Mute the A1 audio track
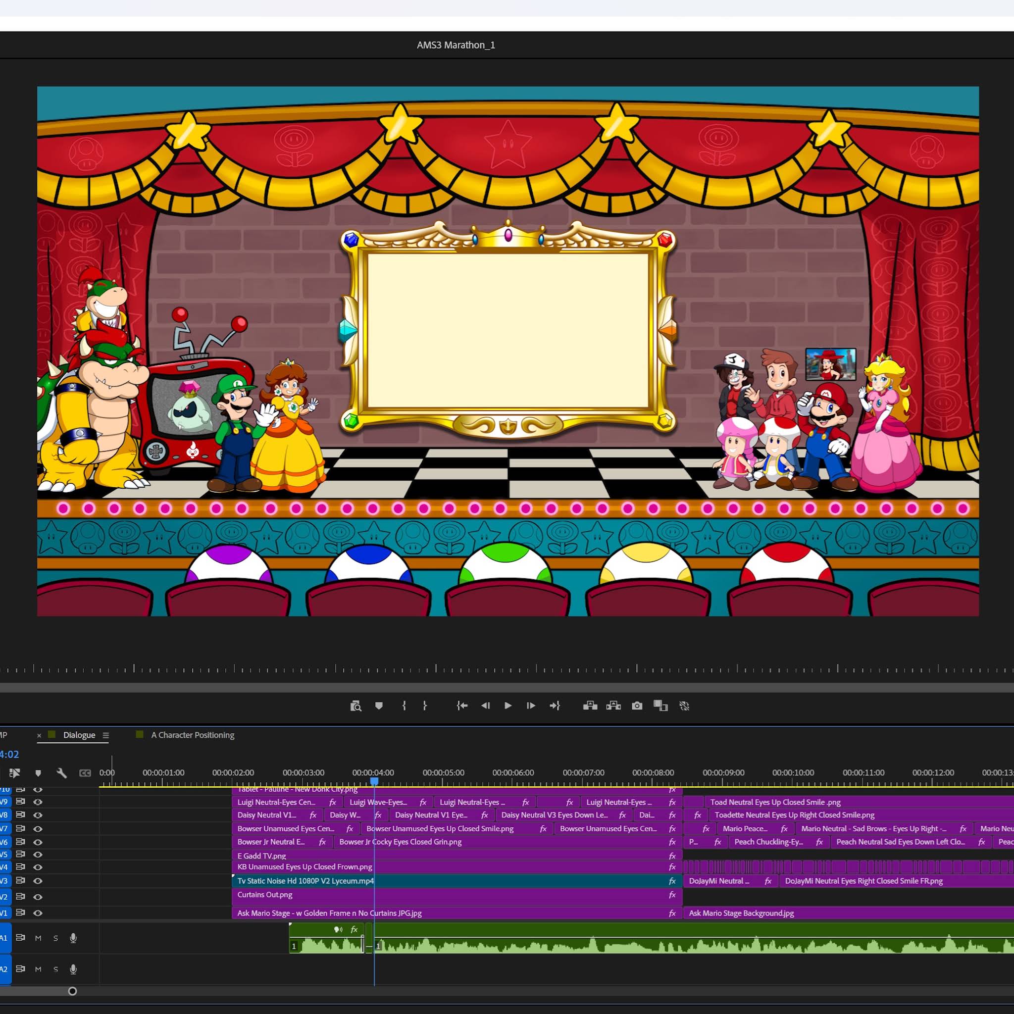The height and width of the screenshot is (1014, 1014). (38, 938)
